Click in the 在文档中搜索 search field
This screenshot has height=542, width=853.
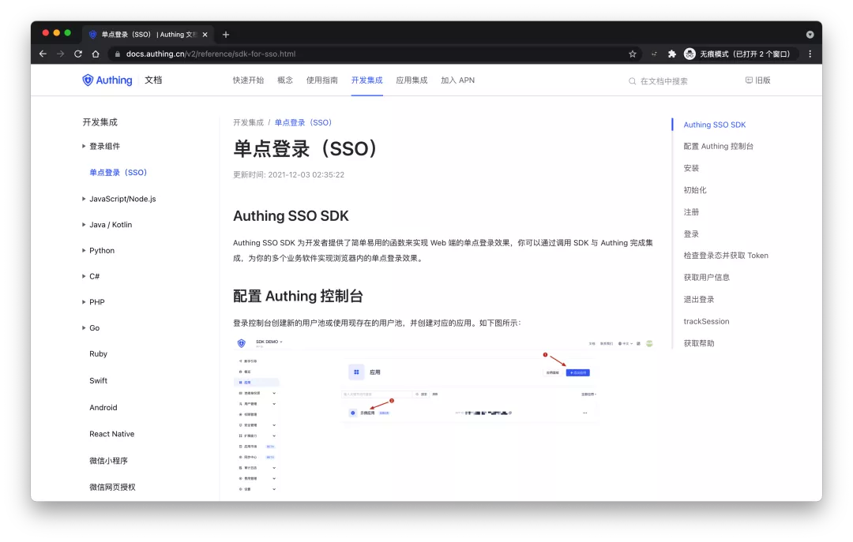tap(663, 81)
